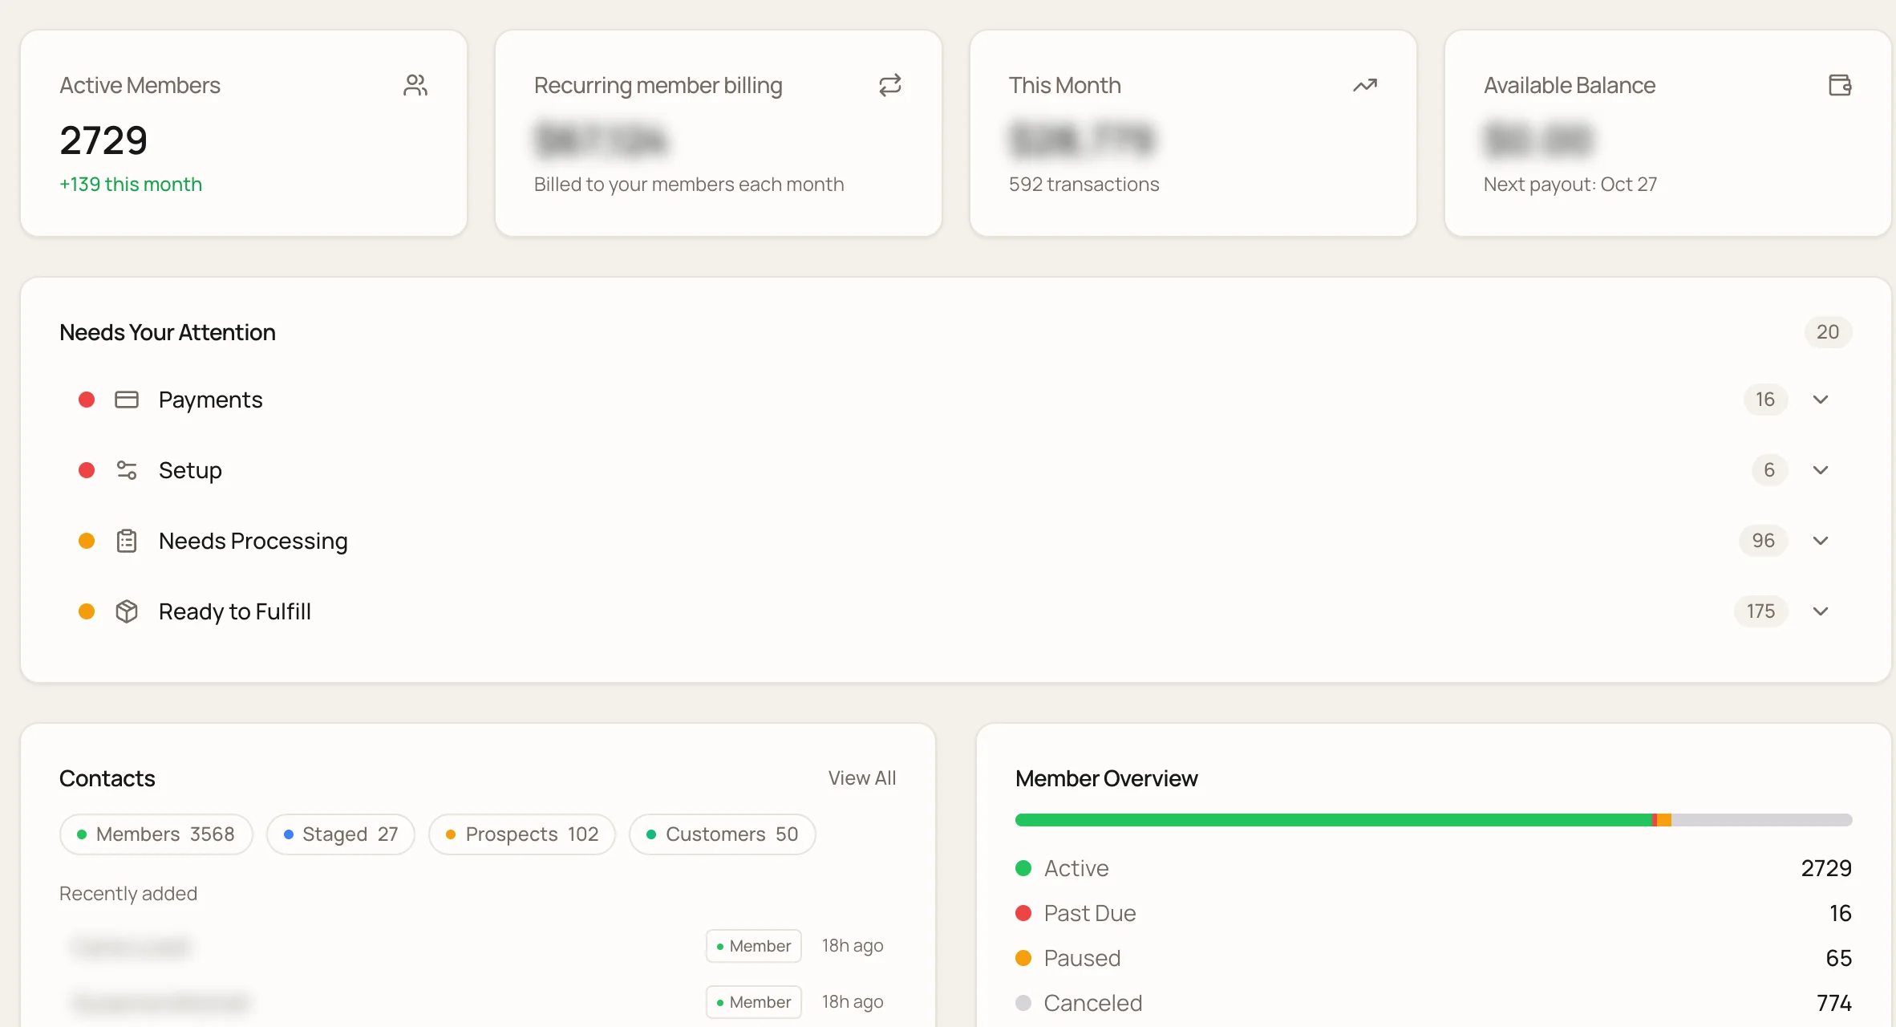Click the 65 paused count
Viewport: 1896px width, 1027px height.
click(x=1839, y=958)
